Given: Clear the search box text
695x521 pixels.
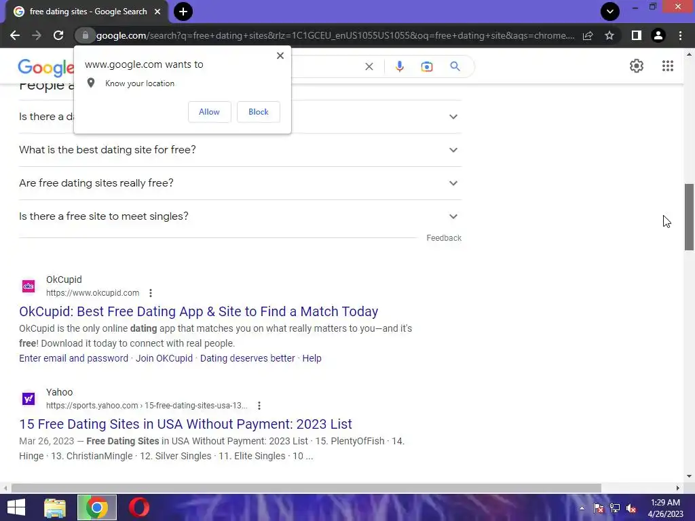Looking at the screenshot, I should point(369,66).
